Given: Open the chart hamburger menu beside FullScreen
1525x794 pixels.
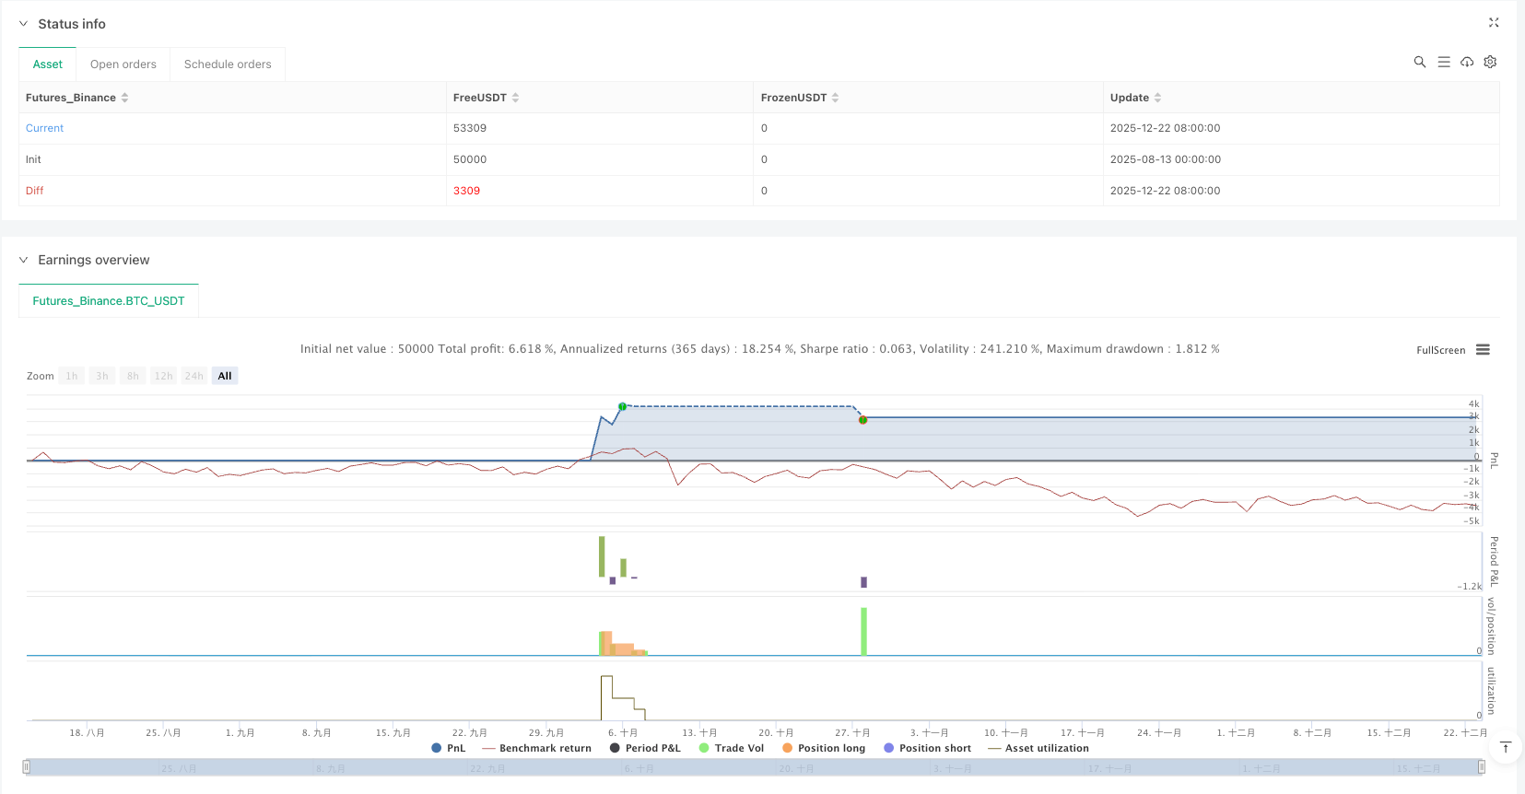Looking at the screenshot, I should (x=1483, y=350).
